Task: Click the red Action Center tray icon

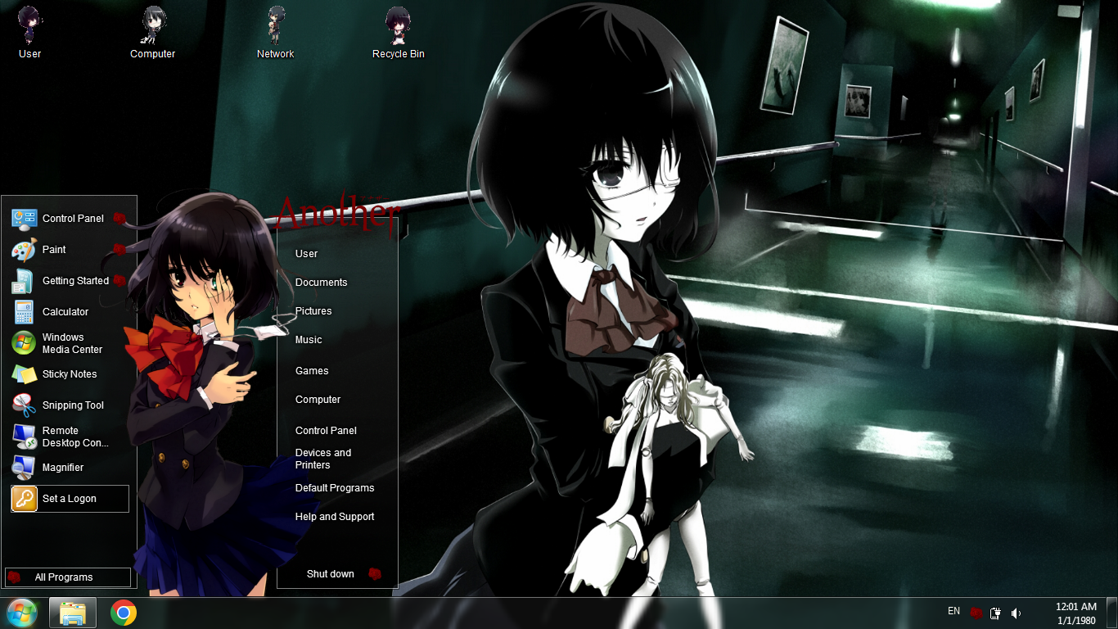Action: (x=976, y=613)
